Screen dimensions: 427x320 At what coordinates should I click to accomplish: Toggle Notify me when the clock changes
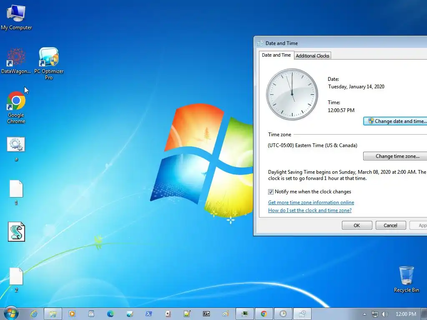271,192
